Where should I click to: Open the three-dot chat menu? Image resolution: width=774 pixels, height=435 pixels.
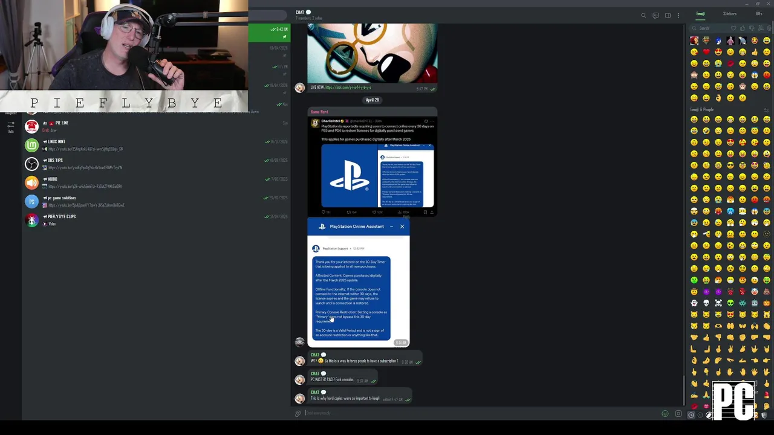(678, 16)
